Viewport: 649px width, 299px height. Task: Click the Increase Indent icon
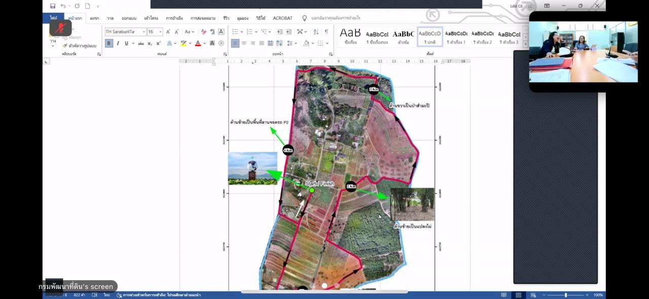[x=289, y=31]
